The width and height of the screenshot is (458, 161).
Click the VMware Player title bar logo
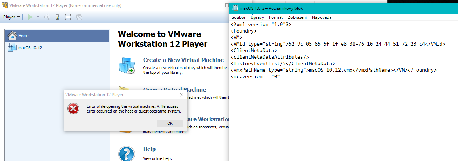tap(5, 5)
